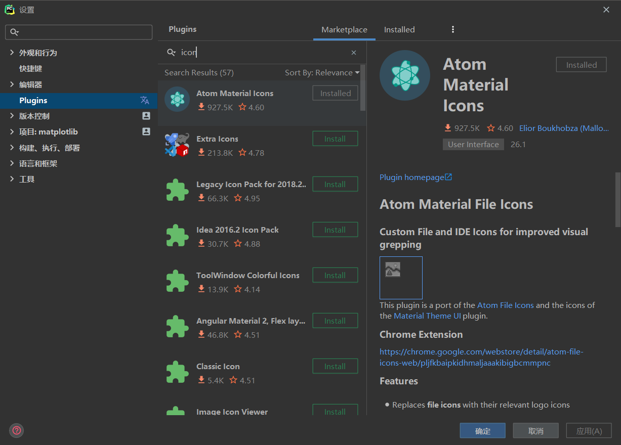This screenshot has width=621, height=445.
Task: Clear the plugin search text with X
Action: coord(354,53)
